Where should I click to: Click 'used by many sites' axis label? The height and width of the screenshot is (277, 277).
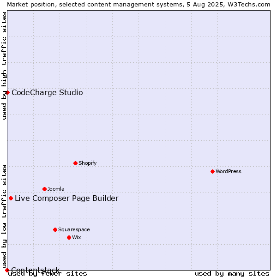point(232,274)
